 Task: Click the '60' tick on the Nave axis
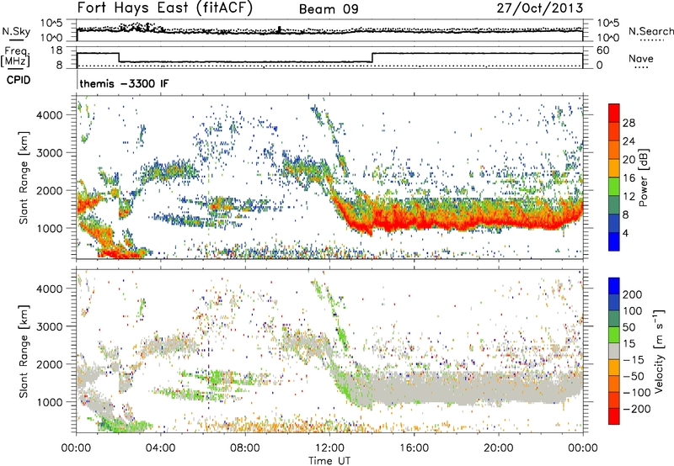tap(603, 50)
